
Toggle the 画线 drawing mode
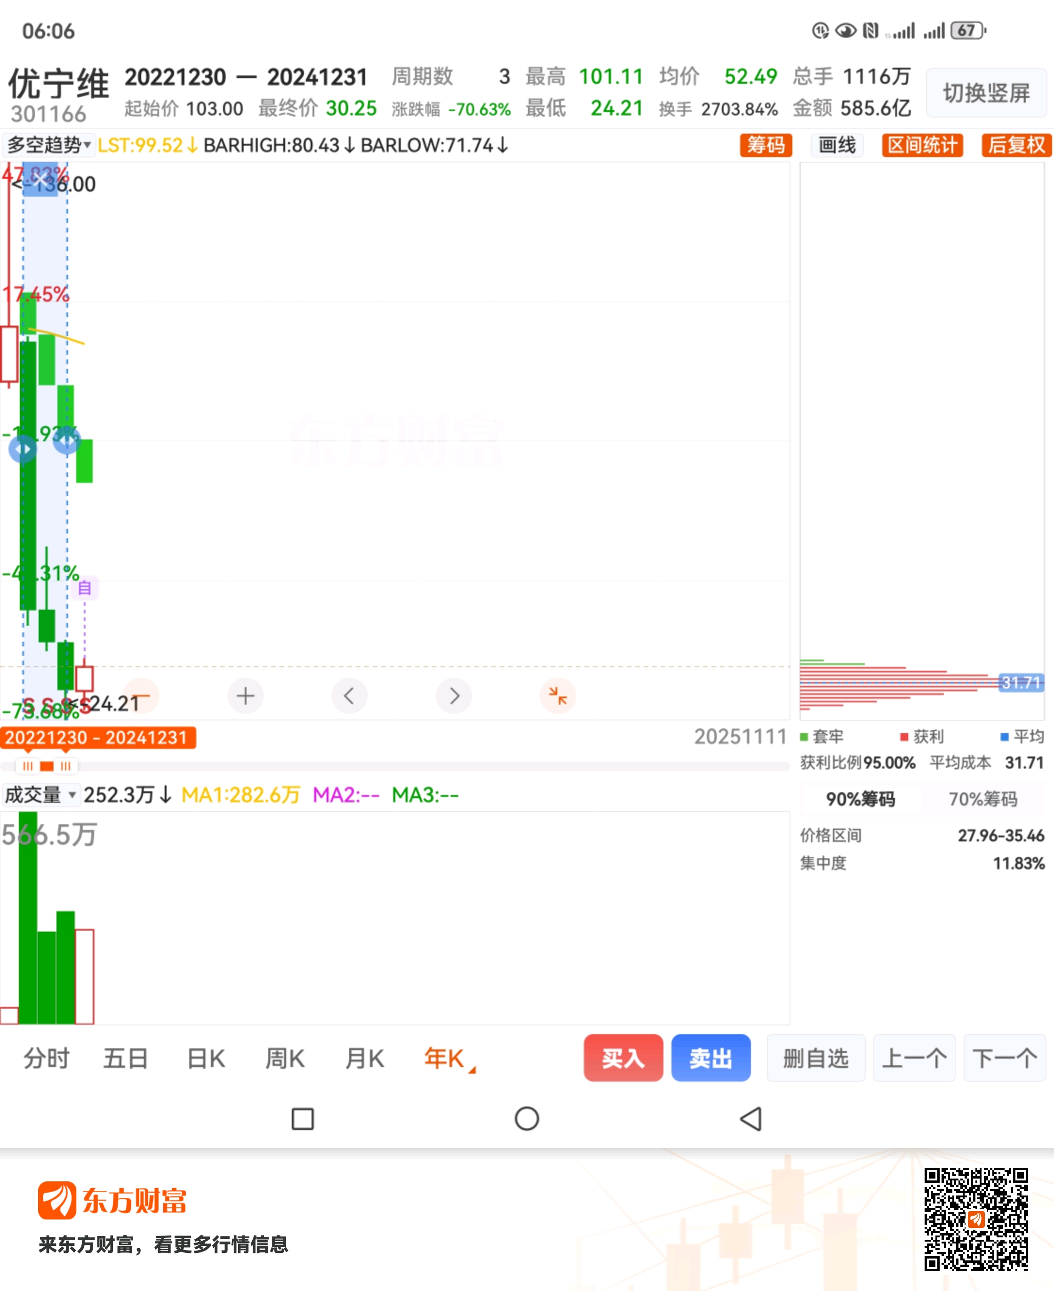pos(837,145)
